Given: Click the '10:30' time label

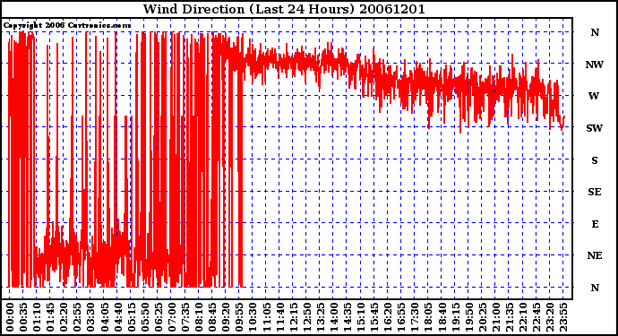Looking at the screenshot, I should click(x=253, y=317).
